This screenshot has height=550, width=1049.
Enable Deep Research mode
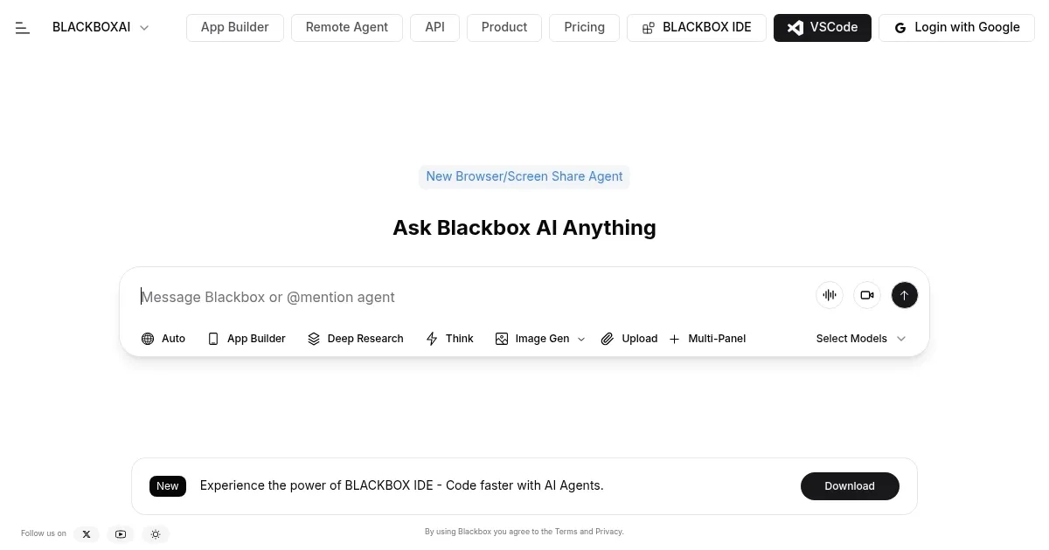(355, 339)
